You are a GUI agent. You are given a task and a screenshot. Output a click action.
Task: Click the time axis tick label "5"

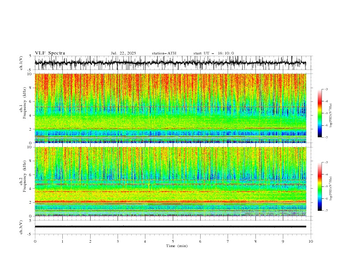(x=173, y=241)
